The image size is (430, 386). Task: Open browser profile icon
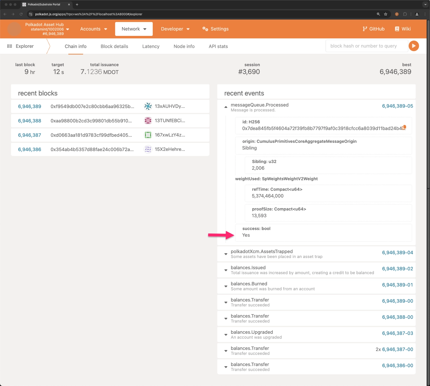[417, 14]
